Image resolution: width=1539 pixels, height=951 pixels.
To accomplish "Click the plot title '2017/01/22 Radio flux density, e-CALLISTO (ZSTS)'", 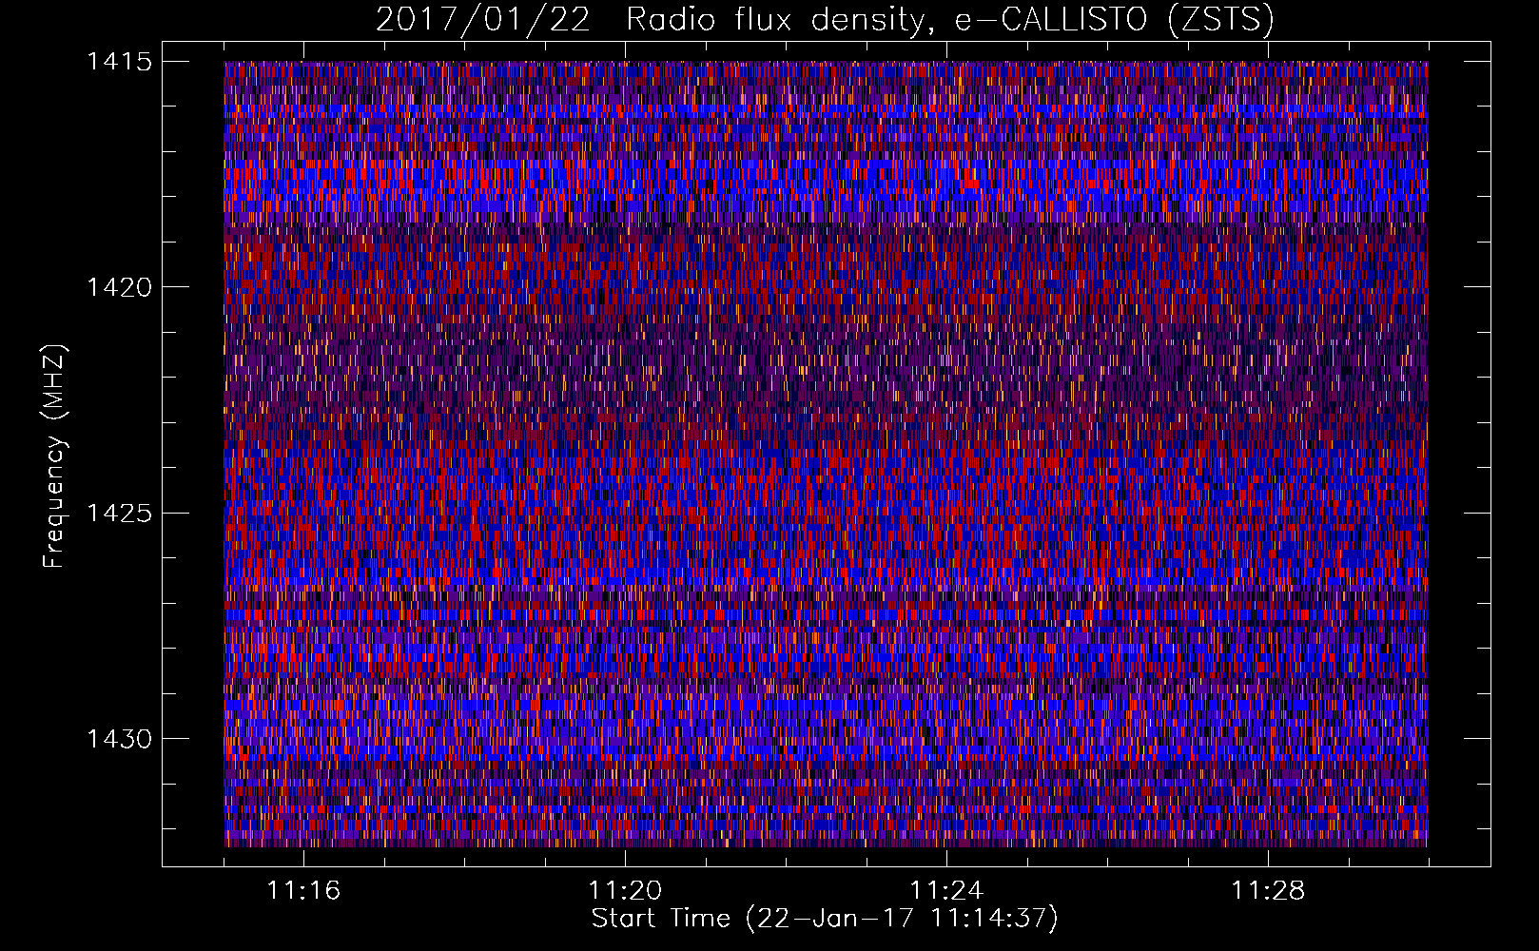I will point(825,19).
